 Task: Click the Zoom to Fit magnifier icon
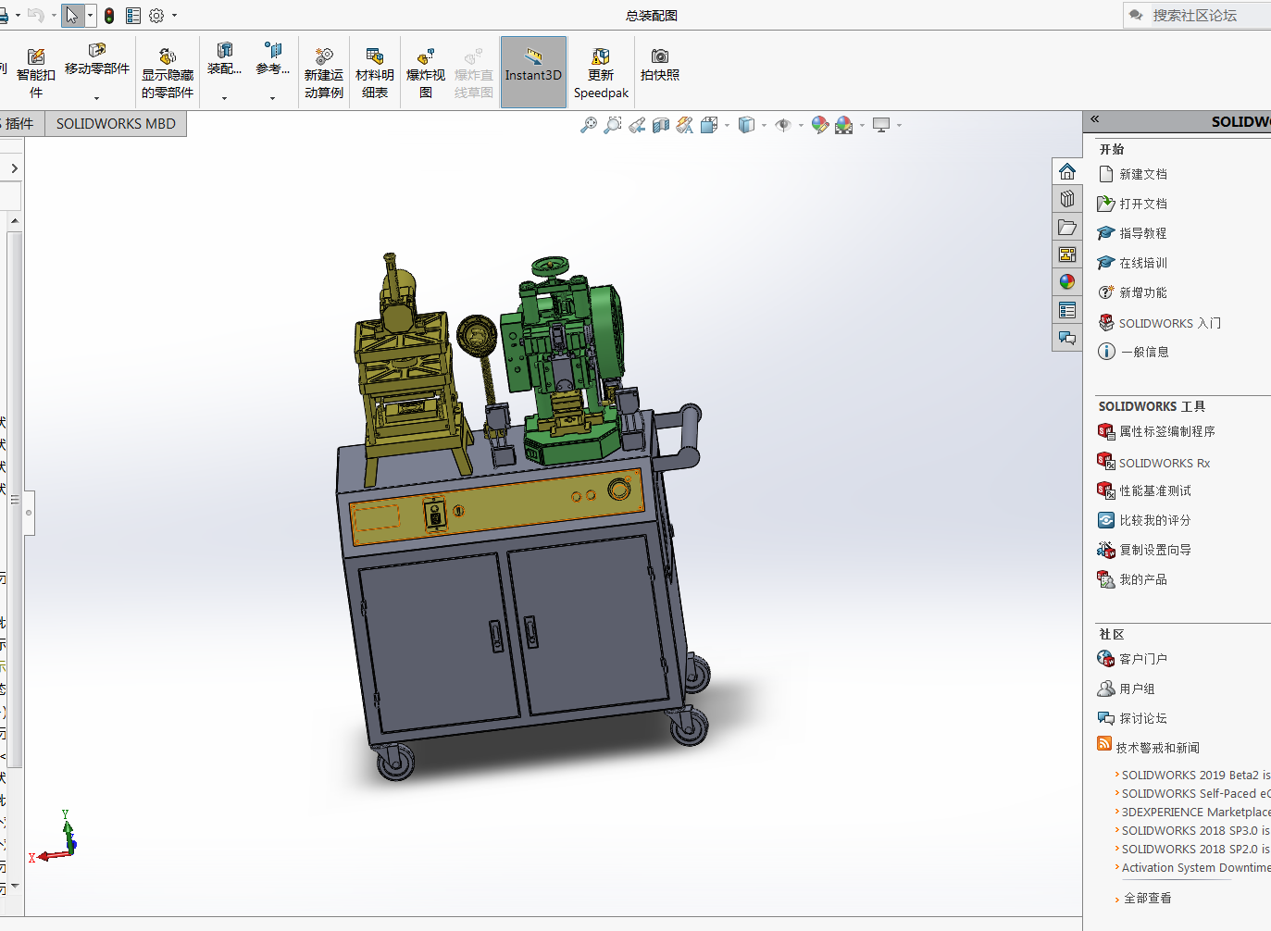[x=588, y=125]
